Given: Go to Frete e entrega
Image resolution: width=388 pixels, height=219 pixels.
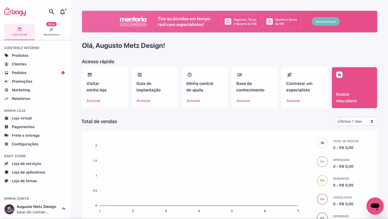Looking at the screenshot, I should [x=25, y=135].
